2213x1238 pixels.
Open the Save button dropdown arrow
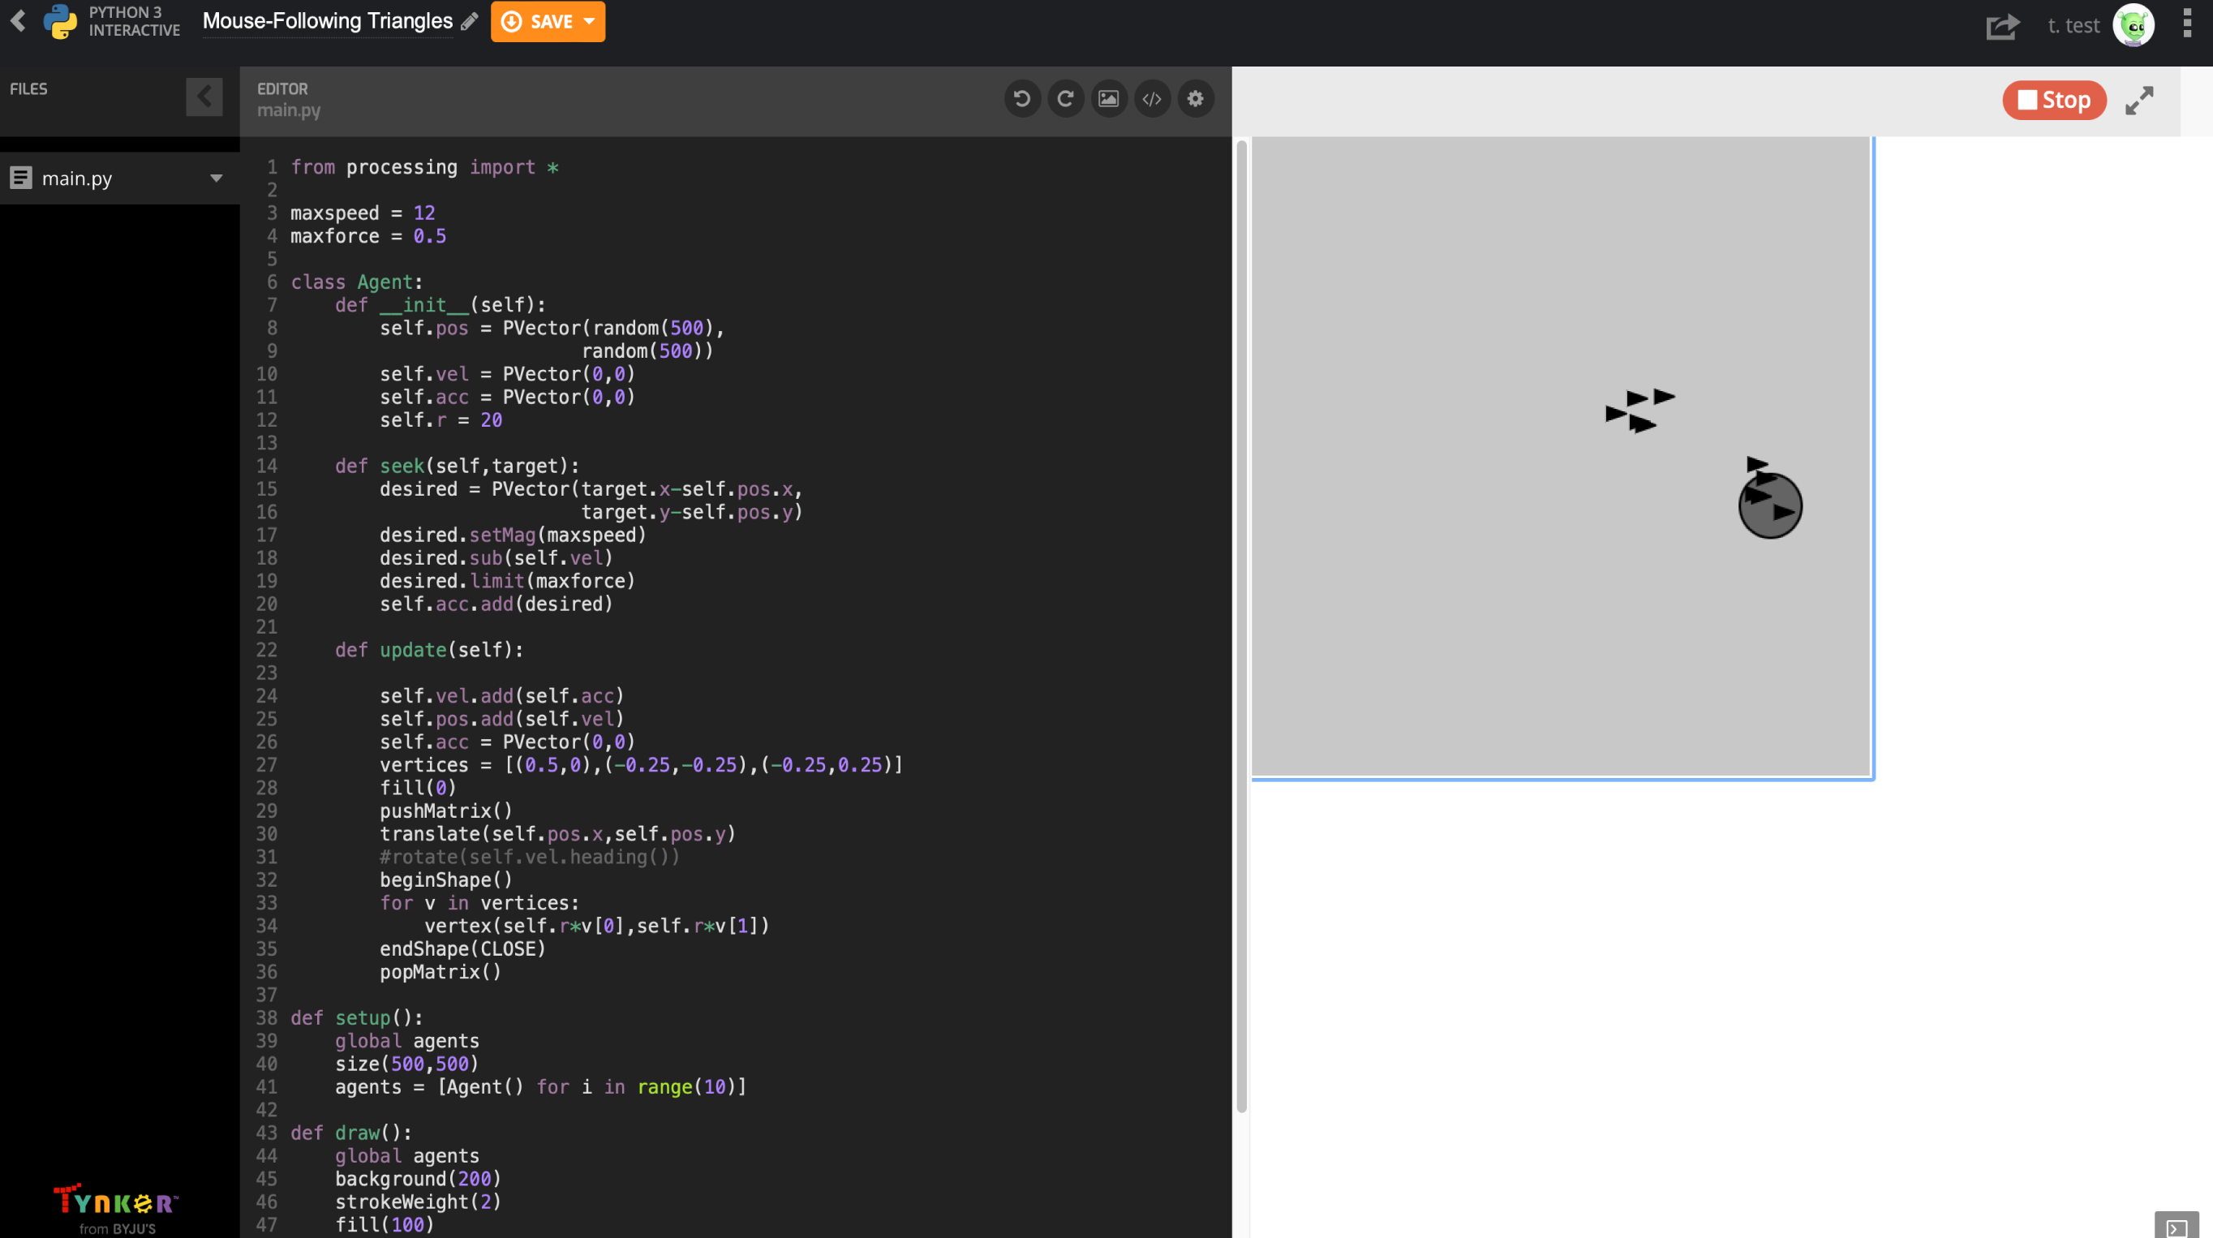point(589,21)
